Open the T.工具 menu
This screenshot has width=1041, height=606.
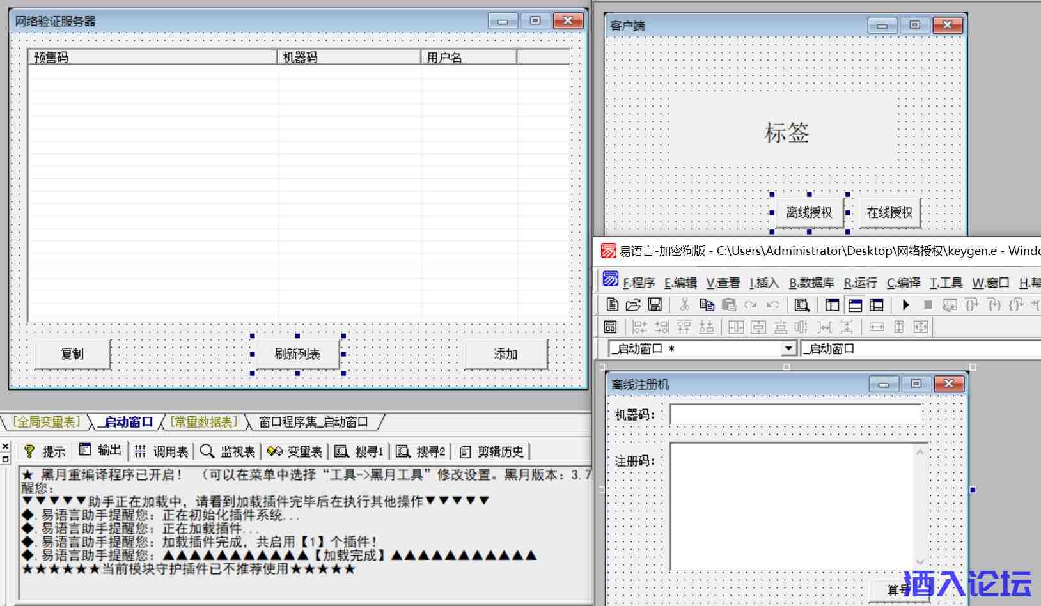pyautogui.click(x=946, y=283)
